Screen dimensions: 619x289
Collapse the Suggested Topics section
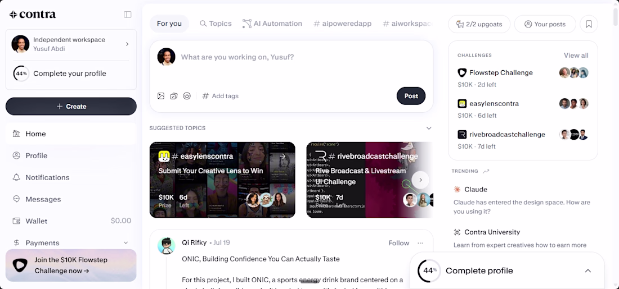coord(429,128)
